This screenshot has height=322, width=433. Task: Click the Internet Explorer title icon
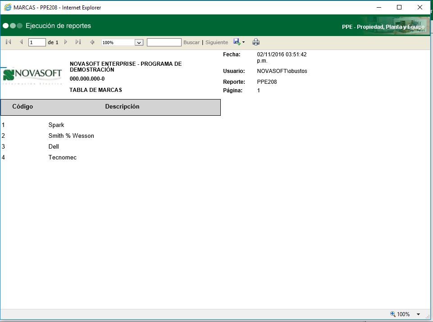click(8, 8)
